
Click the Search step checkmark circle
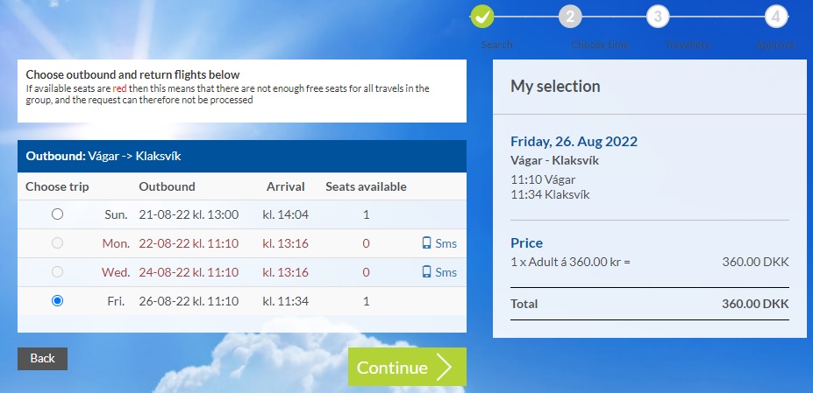[x=482, y=16]
